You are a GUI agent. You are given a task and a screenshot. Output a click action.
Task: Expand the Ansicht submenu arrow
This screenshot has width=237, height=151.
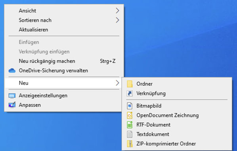coord(117,11)
